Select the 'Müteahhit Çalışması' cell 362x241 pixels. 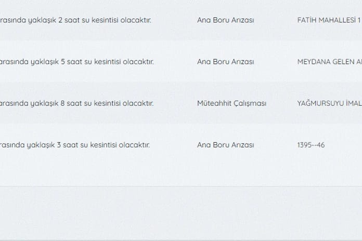231,103
